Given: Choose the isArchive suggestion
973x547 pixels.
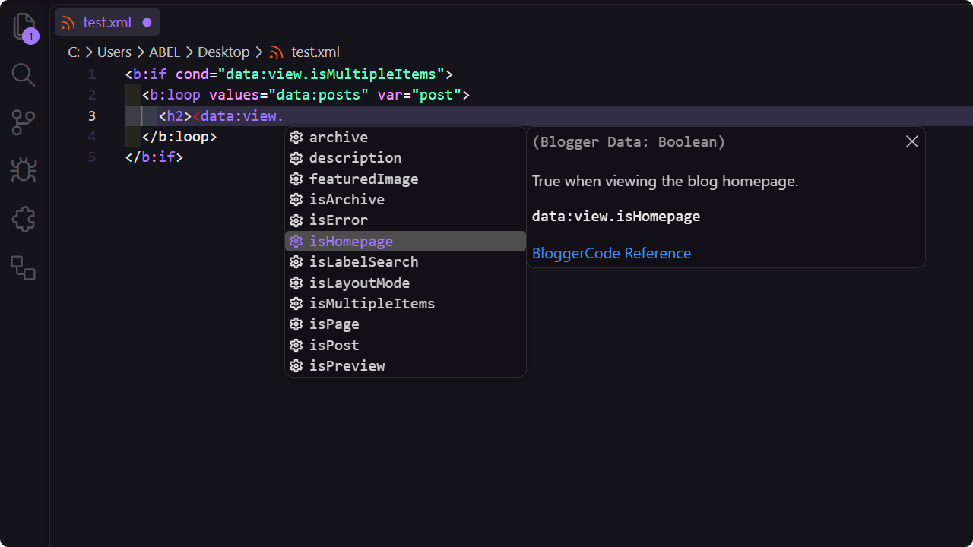Looking at the screenshot, I should point(405,200).
